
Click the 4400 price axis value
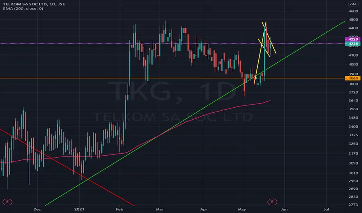pos(353,28)
